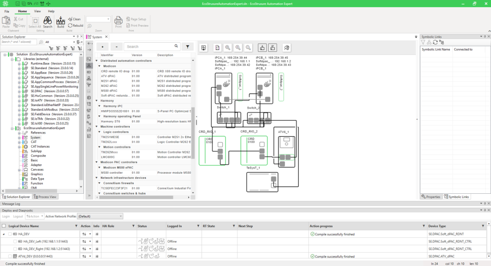Toggle the select-all checkbox in device table header
The width and height of the screenshot is (491, 266).
tap(4, 226)
